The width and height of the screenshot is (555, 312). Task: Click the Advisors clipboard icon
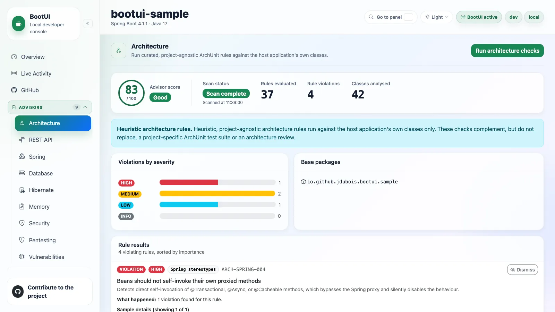click(14, 107)
